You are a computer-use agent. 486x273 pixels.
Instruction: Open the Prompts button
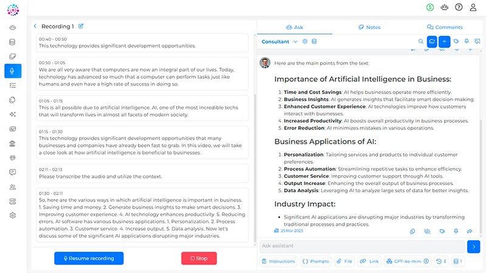coord(315,261)
